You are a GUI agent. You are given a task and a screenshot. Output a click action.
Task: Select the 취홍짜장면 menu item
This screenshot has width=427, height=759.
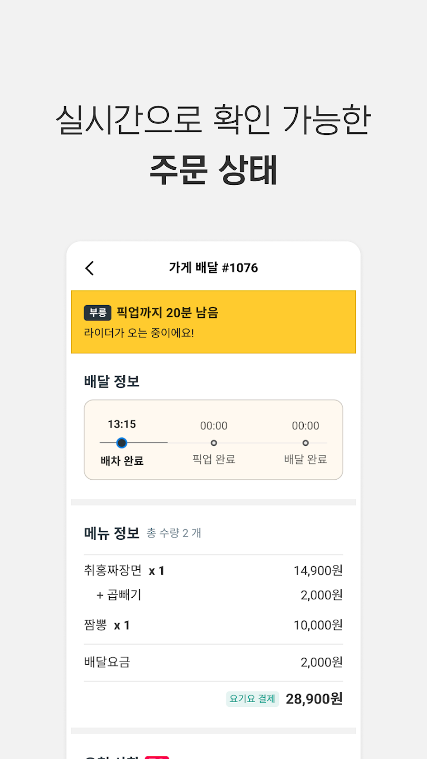coord(113,570)
